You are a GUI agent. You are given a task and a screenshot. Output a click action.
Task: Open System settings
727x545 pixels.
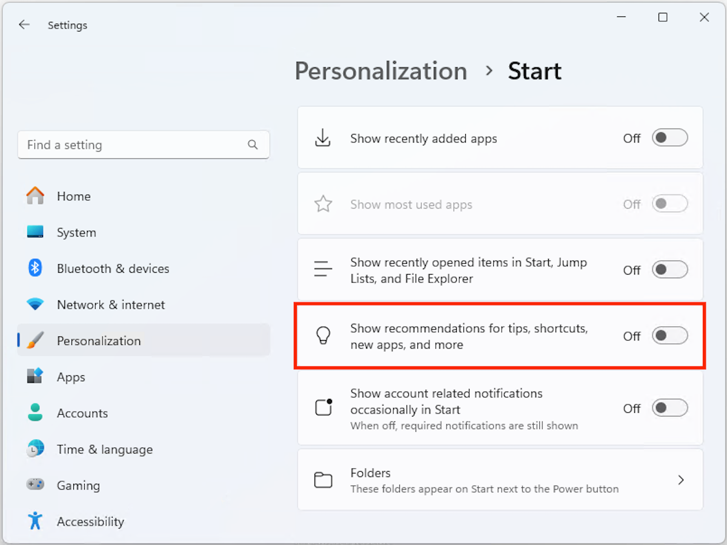144,232
